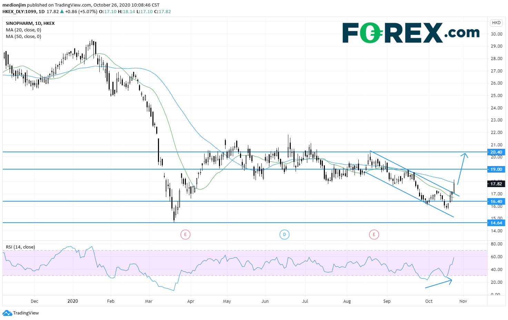Image resolution: width=508 pixels, height=320 pixels.
Task: Select the MA (20, close, 0) indicator legend
Action: tap(23, 30)
